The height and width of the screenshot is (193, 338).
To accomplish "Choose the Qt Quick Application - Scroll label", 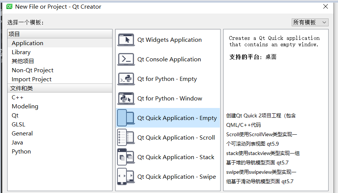I will 176,138.
